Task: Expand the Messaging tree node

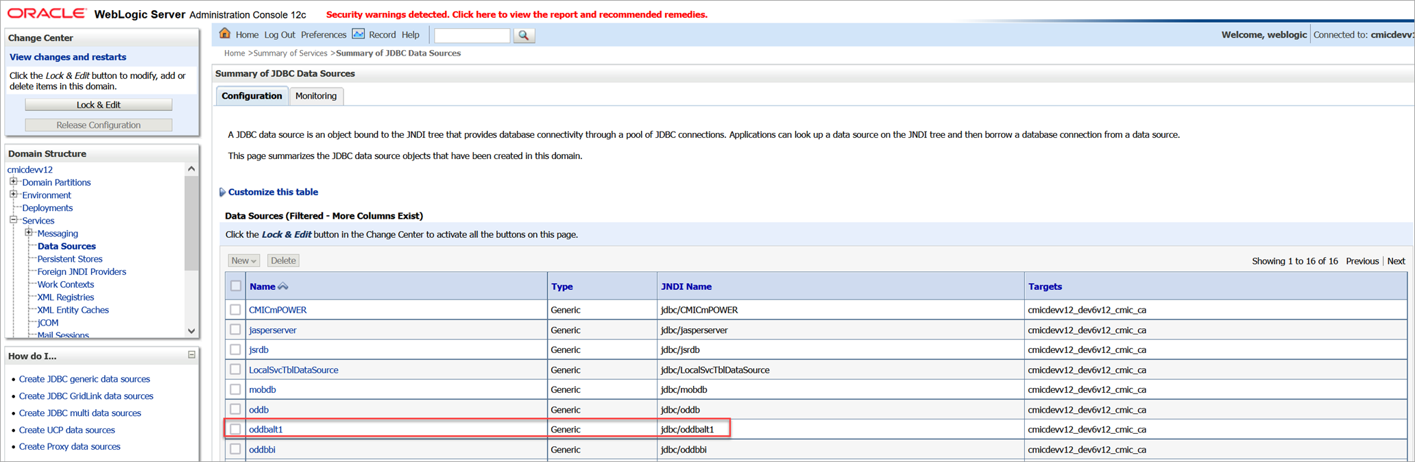Action: click(x=29, y=233)
